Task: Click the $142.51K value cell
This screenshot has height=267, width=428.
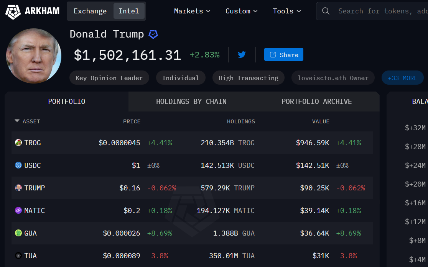Action: pyautogui.click(x=313, y=165)
